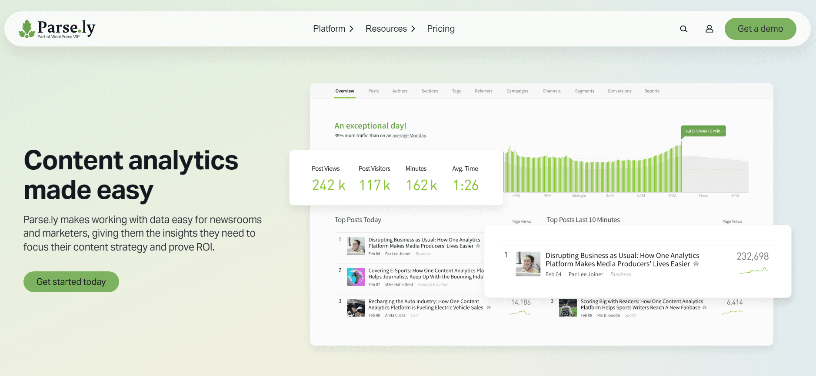Open the Conversions tab

[x=619, y=91]
